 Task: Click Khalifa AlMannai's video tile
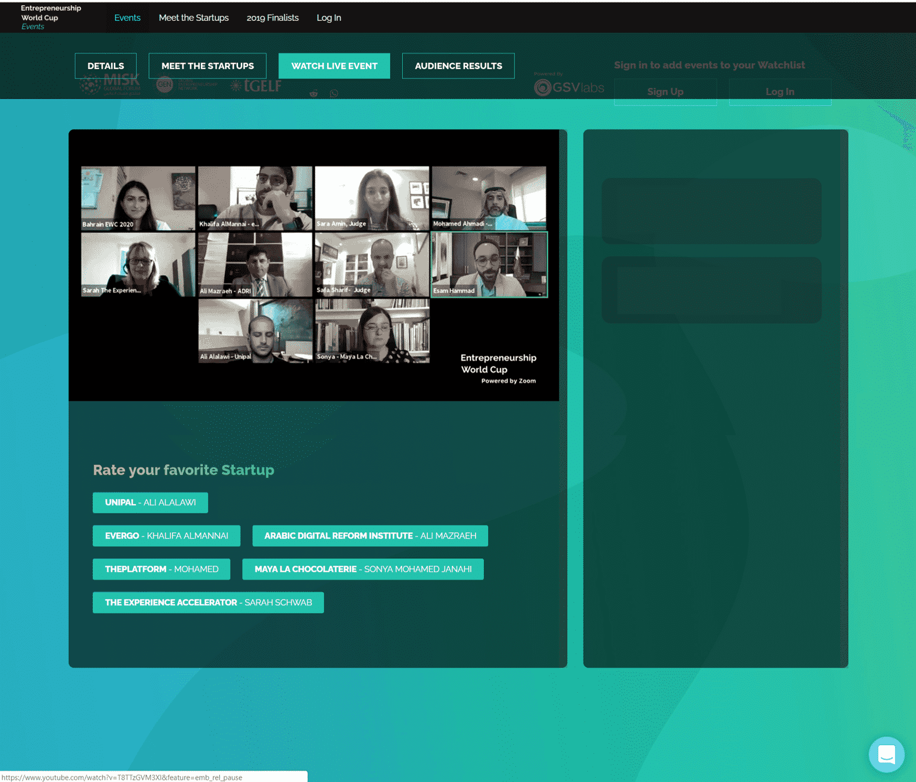click(x=255, y=198)
